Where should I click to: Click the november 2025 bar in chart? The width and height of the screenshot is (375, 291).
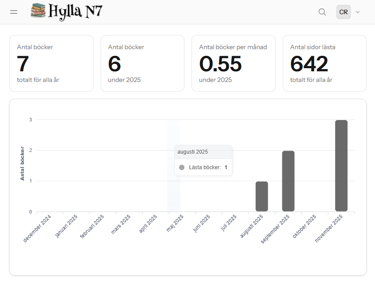(x=341, y=166)
